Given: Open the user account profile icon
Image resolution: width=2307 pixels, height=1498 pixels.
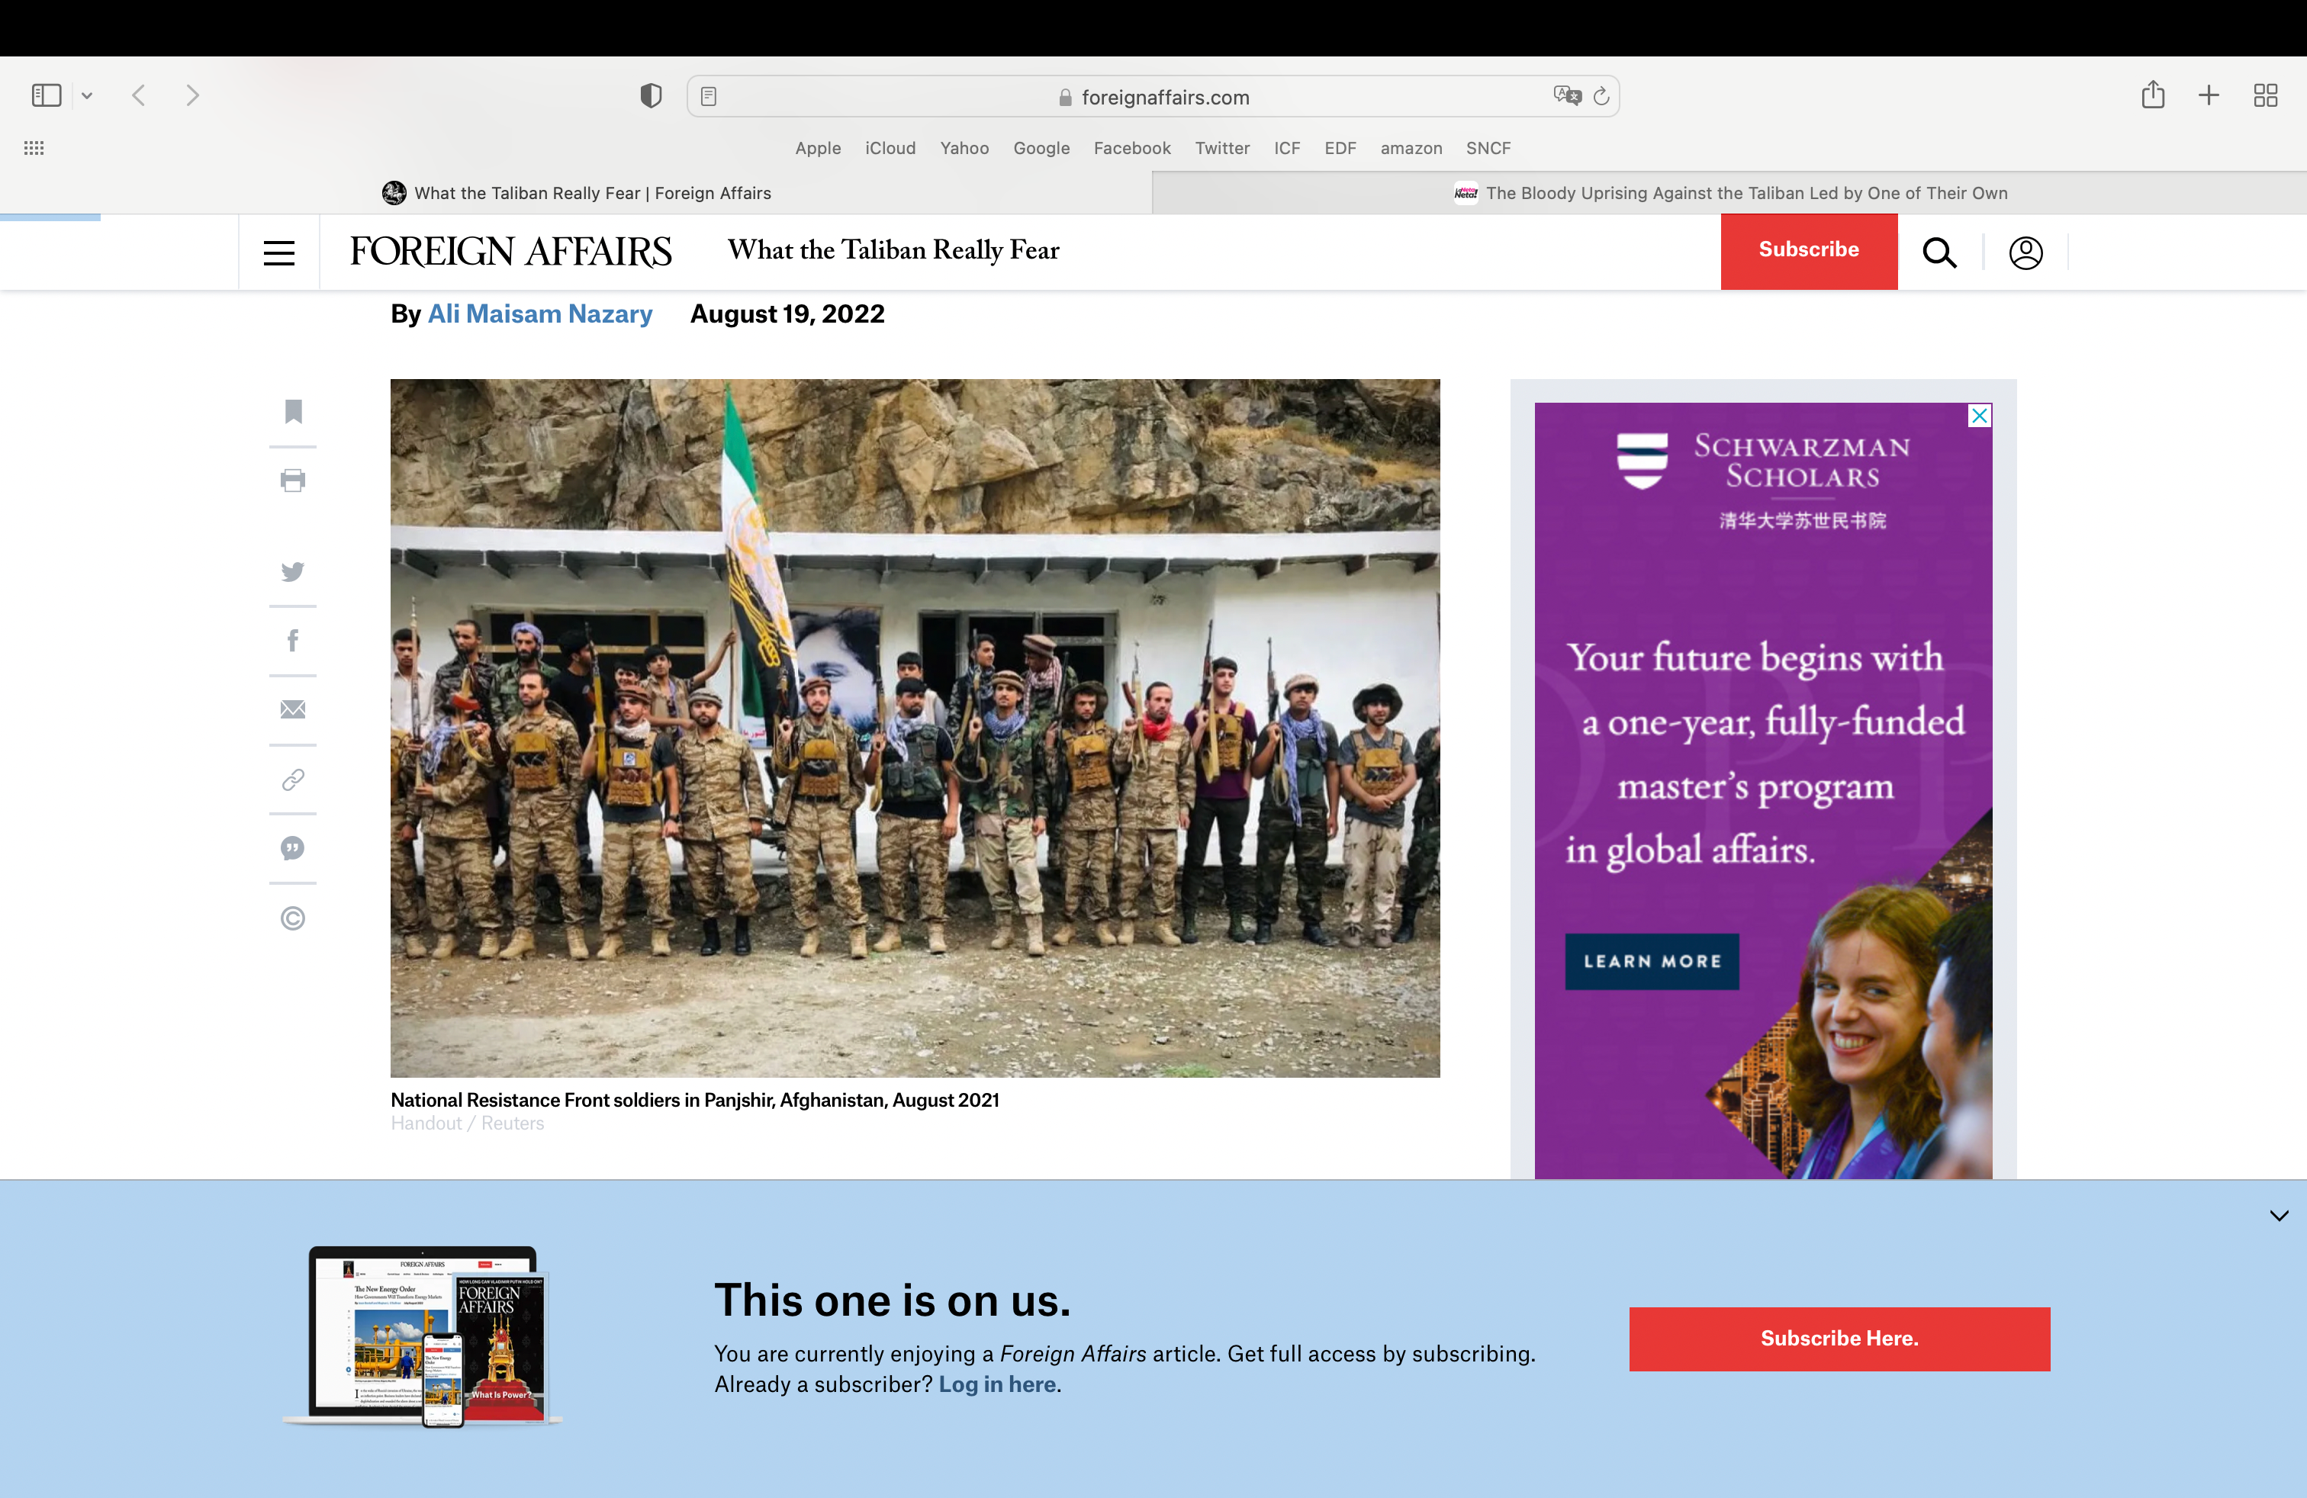Looking at the screenshot, I should [x=2025, y=253].
